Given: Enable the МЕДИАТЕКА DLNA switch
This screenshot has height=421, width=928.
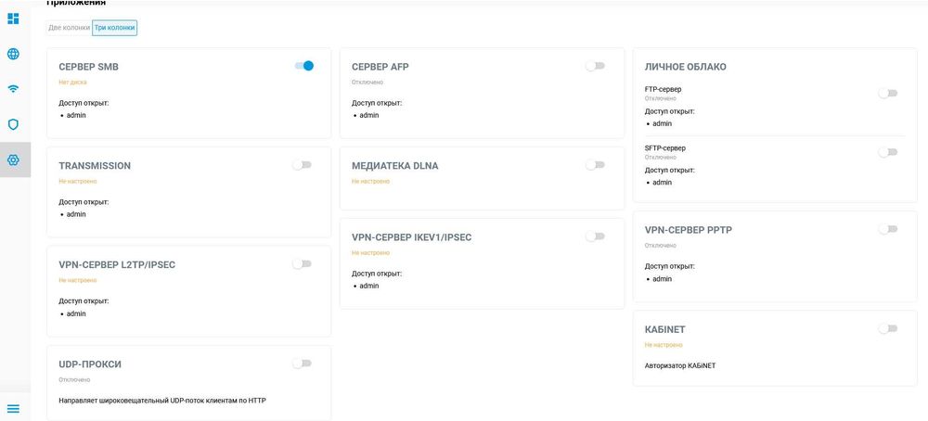Looking at the screenshot, I should tap(595, 165).
